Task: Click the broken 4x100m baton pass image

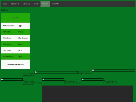Action: (92, 79)
